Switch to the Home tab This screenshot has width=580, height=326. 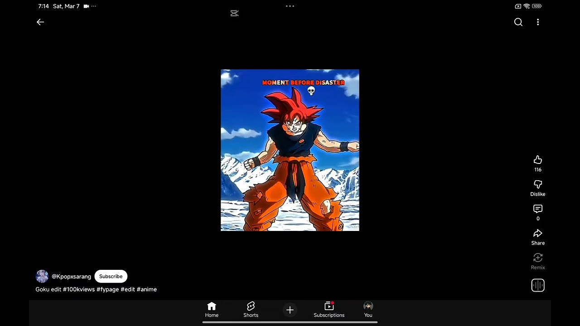[x=212, y=310]
